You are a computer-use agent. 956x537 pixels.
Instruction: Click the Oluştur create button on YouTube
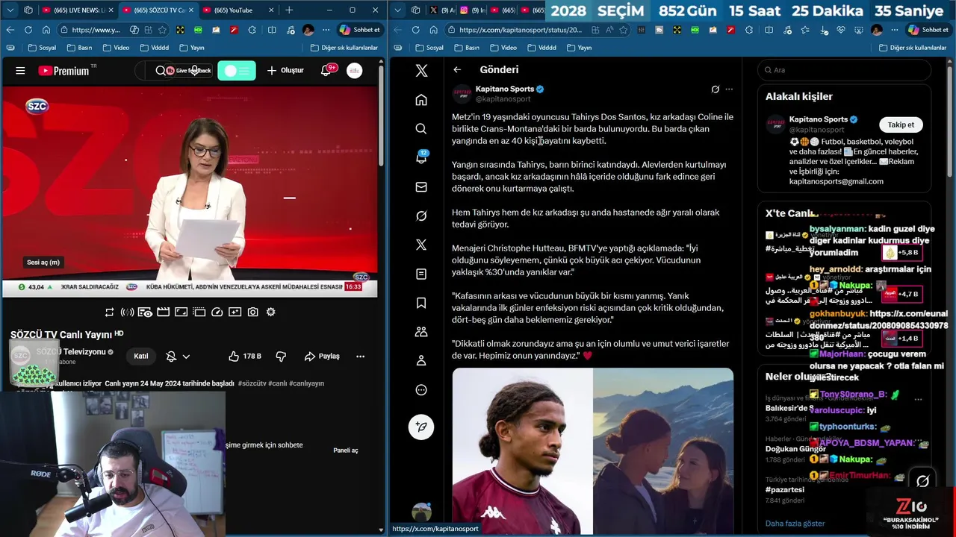(285, 71)
